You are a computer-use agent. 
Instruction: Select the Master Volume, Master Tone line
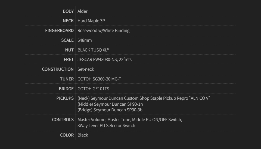(130, 120)
